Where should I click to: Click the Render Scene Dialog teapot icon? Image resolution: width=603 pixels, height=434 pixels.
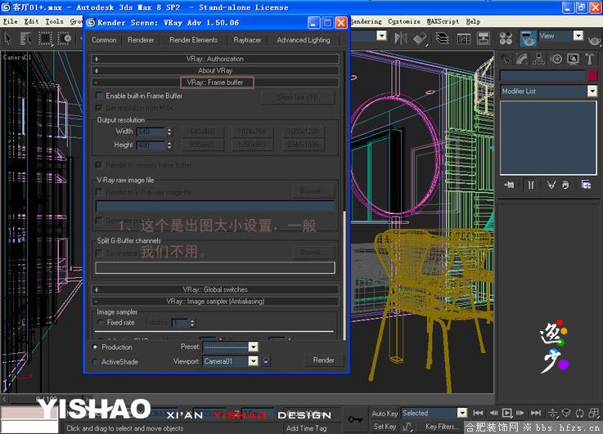click(528, 38)
